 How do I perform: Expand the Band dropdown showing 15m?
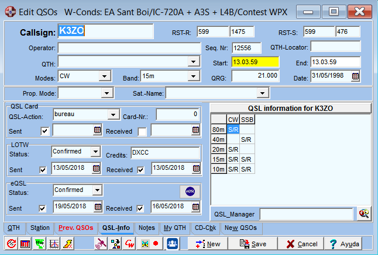tap(193, 76)
